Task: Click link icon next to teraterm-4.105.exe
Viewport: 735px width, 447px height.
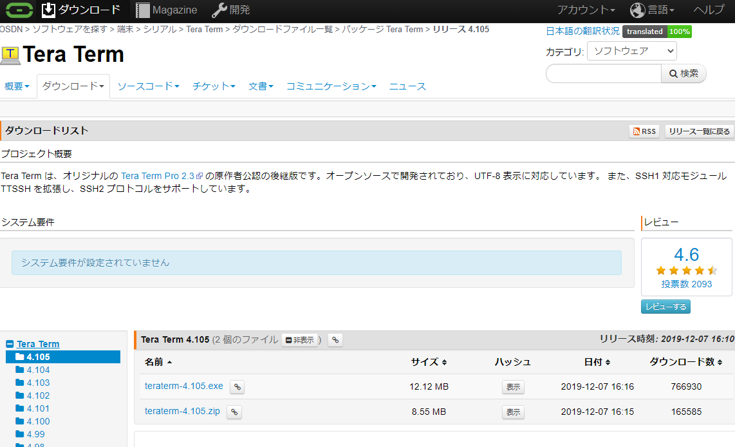Action: click(237, 387)
